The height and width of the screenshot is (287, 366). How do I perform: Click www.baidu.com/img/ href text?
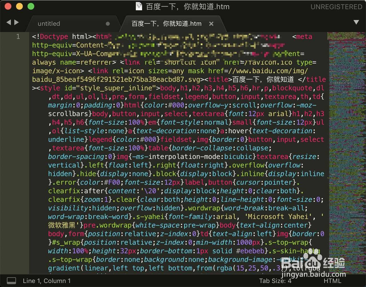tap(272, 71)
